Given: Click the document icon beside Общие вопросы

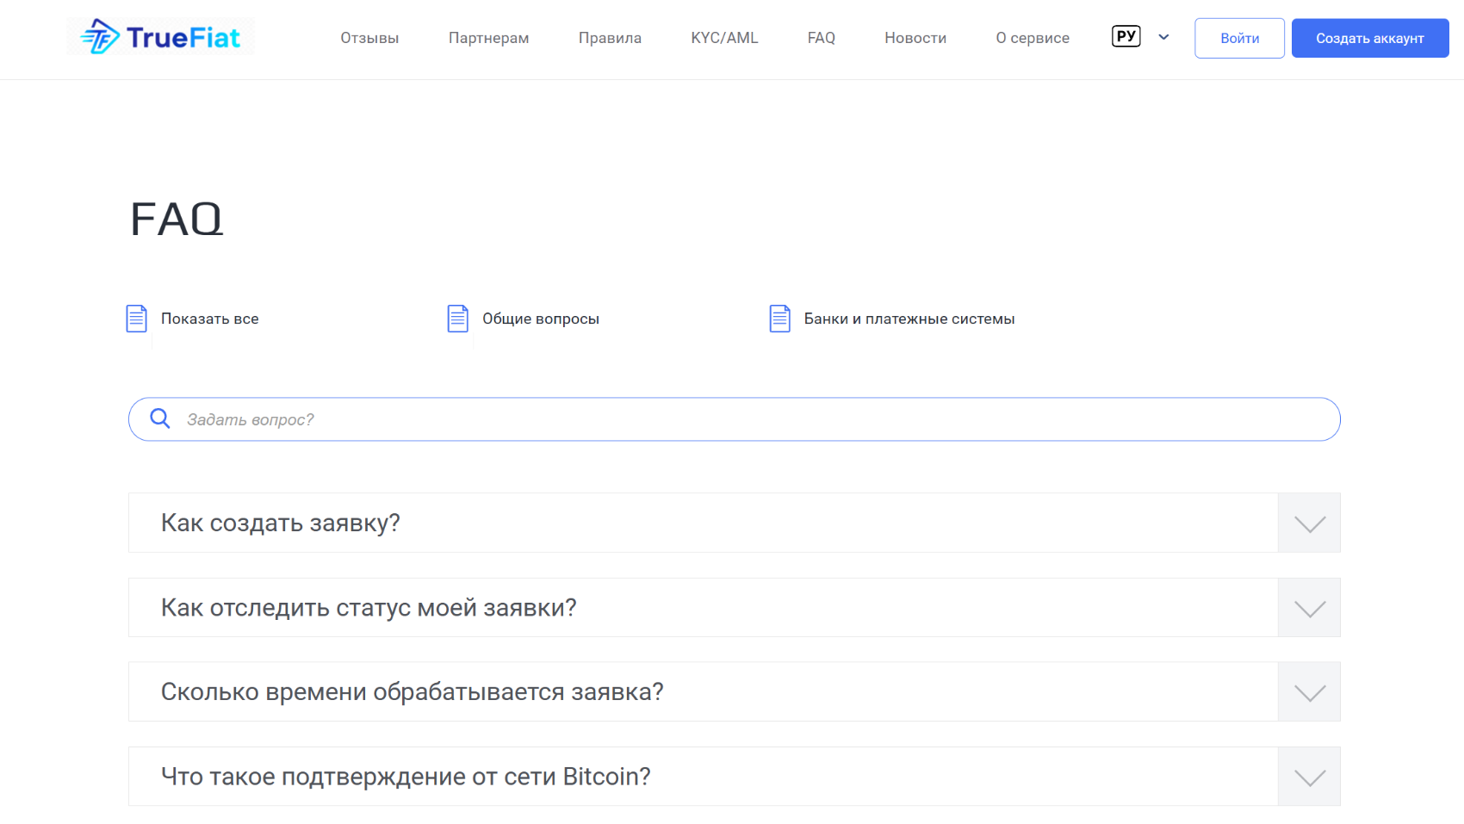Looking at the screenshot, I should 458,319.
